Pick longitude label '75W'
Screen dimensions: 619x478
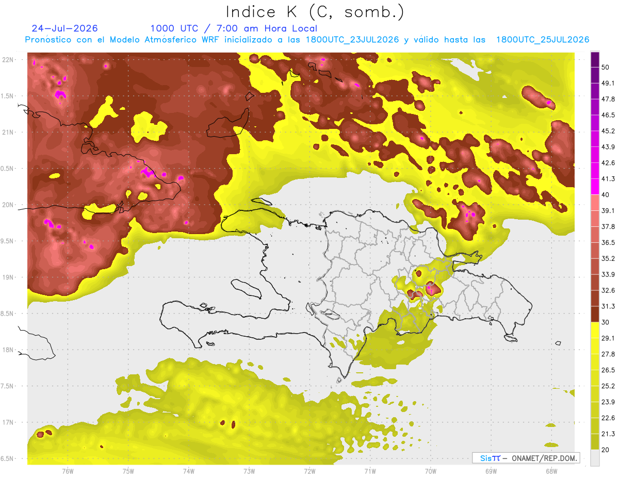128,471
